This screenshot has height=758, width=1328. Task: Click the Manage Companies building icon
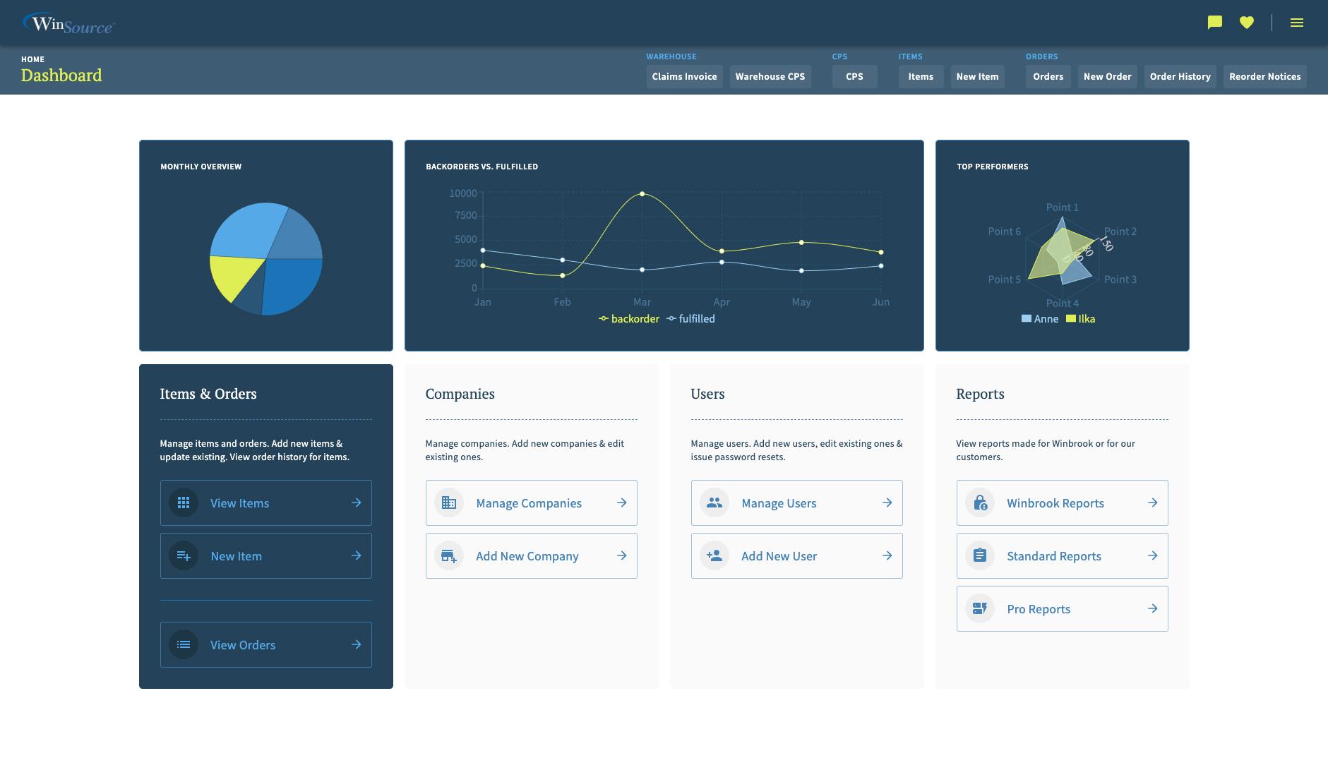[449, 503]
